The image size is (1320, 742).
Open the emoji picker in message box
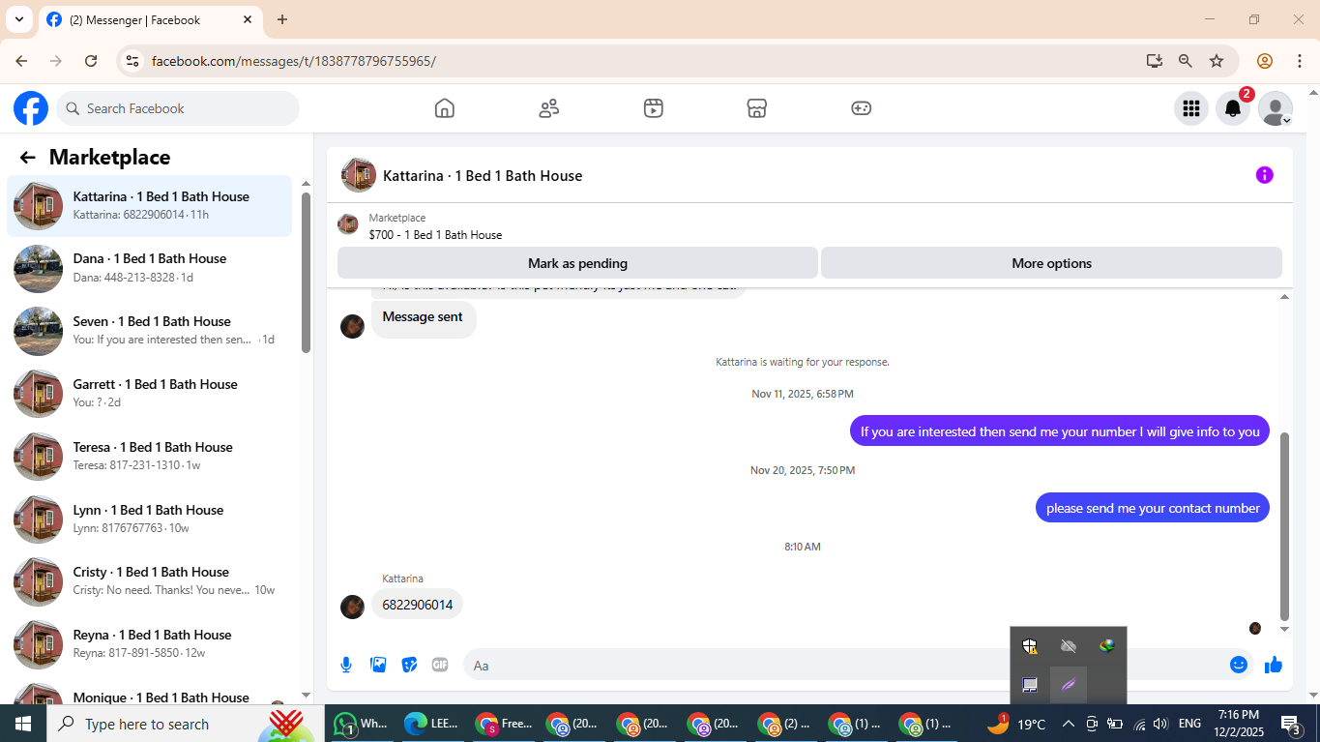(x=1239, y=665)
